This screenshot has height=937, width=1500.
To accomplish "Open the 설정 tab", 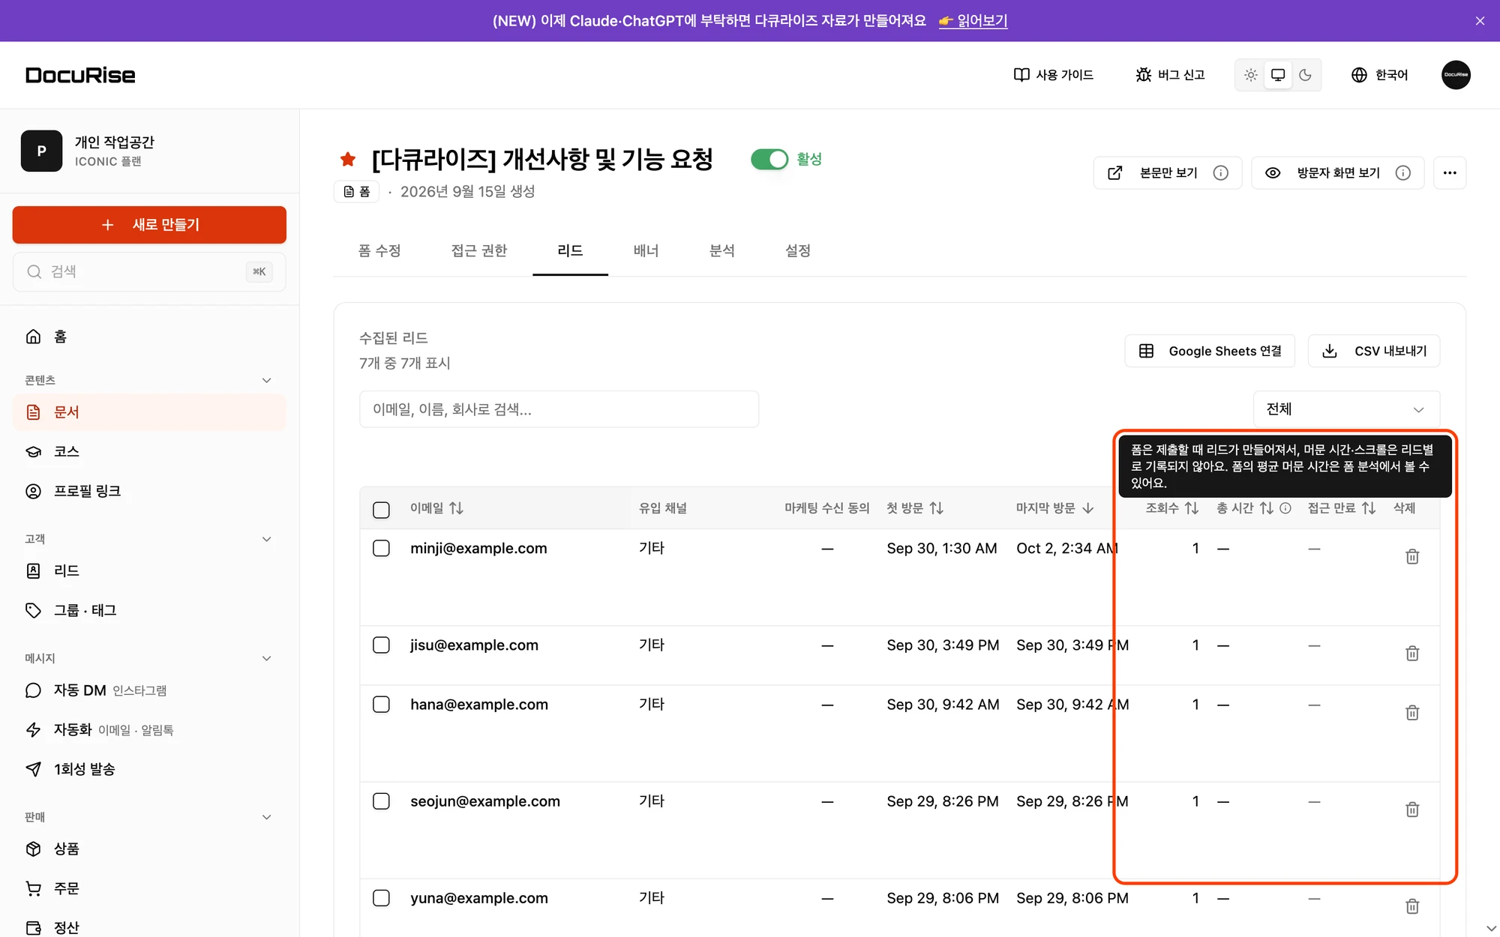I will pyautogui.click(x=798, y=250).
